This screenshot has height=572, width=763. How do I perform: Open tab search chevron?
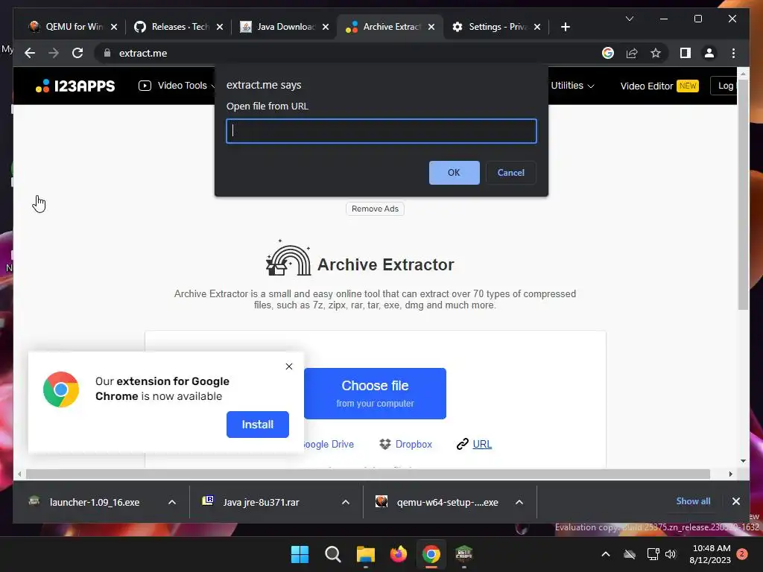tap(629, 19)
